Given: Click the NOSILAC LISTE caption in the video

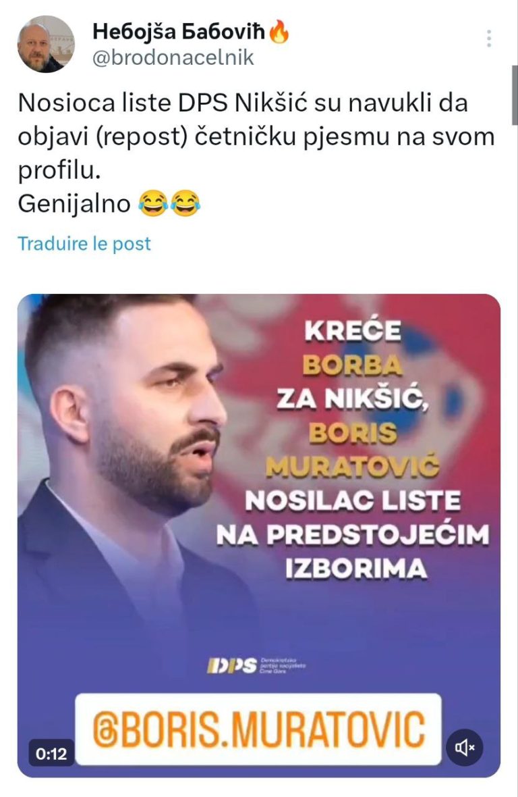Looking at the screenshot, I should tap(353, 501).
